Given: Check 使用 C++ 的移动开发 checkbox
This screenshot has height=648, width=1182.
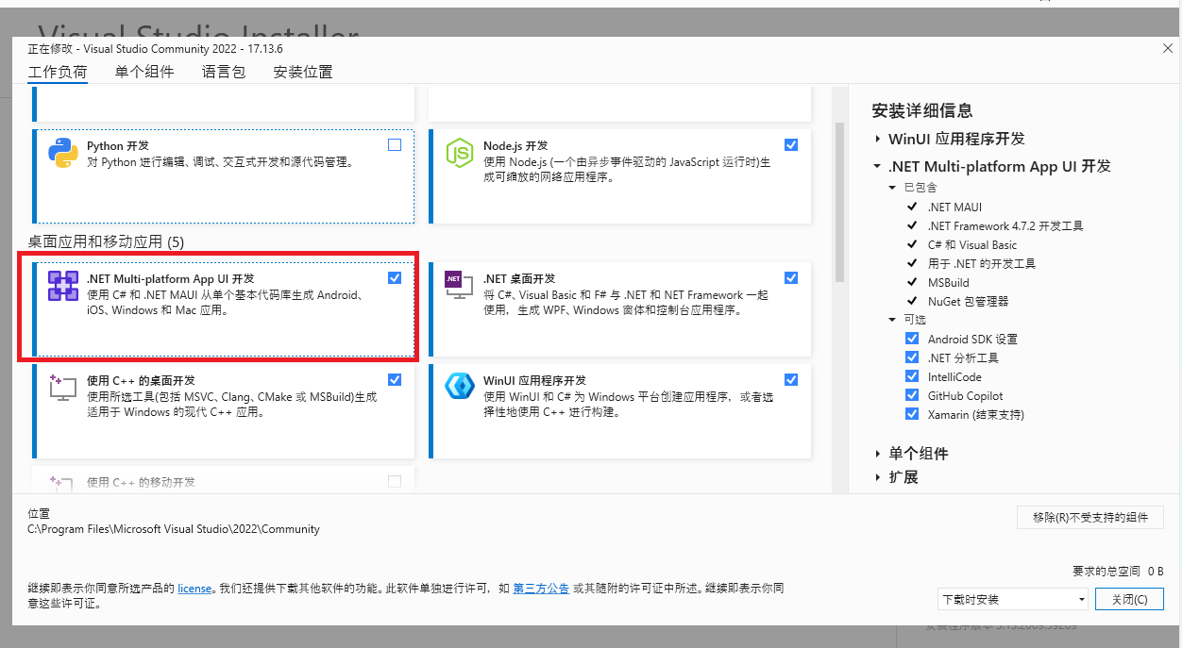Looking at the screenshot, I should (395, 482).
